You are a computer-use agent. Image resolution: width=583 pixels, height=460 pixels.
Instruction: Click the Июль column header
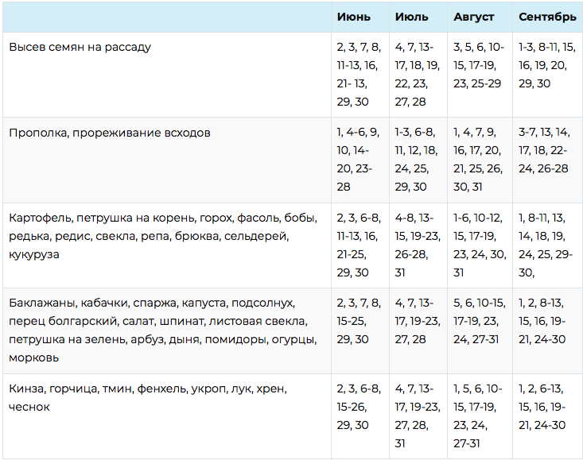point(411,17)
